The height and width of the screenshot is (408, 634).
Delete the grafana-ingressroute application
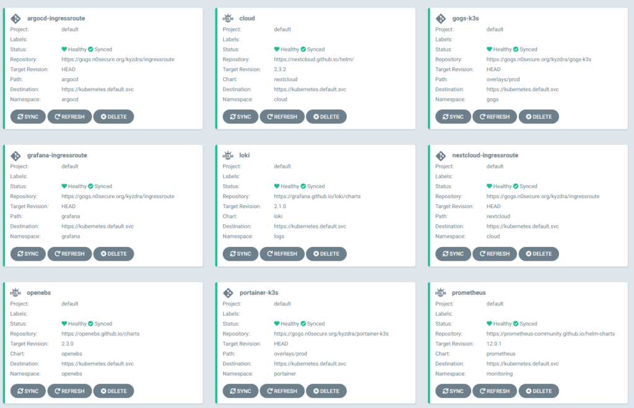pos(114,254)
